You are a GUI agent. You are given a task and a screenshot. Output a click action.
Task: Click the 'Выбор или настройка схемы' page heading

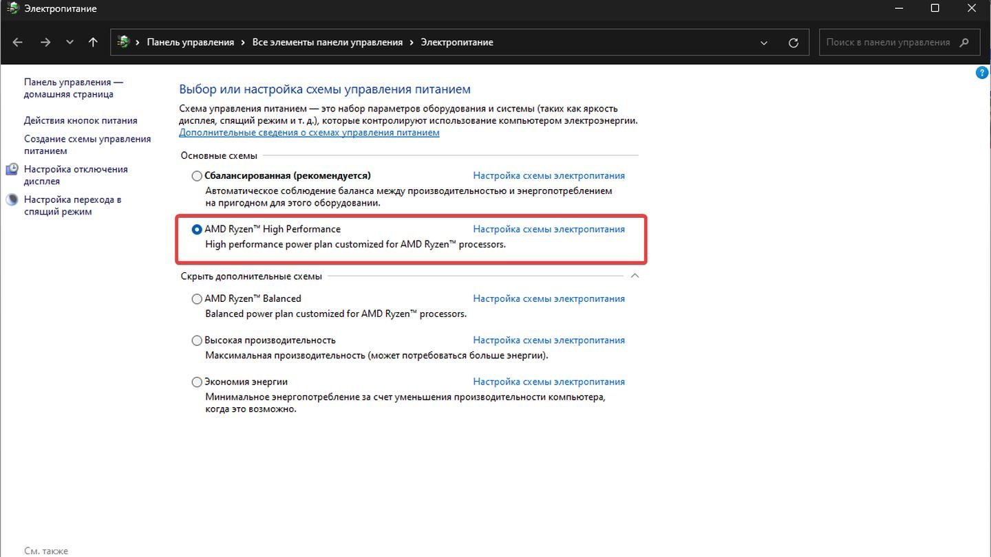pyautogui.click(x=325, y=89)
